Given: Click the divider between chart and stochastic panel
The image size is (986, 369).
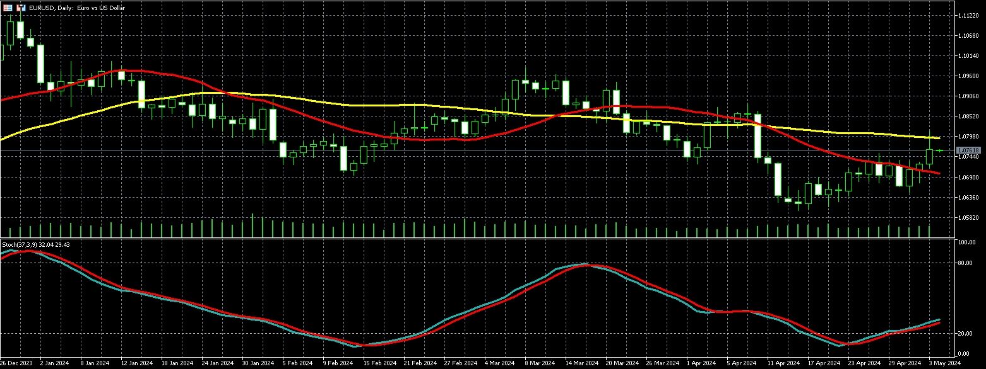Looking at the screenshot, I should pos(473,238).
